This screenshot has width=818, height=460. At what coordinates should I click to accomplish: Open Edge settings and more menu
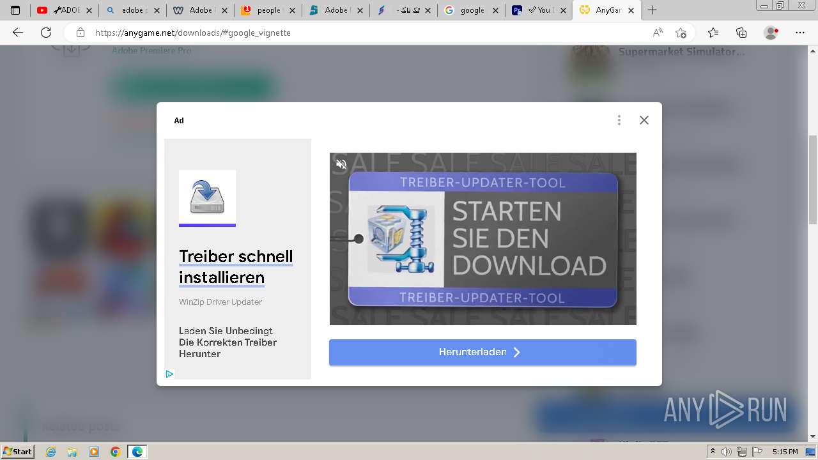800,33
